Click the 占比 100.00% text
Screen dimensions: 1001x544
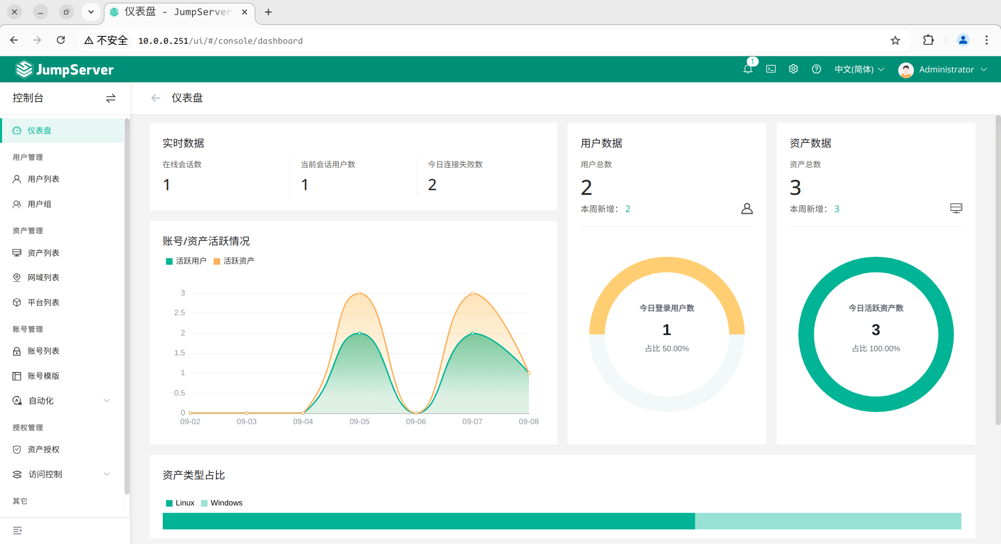tap(876, 349)
